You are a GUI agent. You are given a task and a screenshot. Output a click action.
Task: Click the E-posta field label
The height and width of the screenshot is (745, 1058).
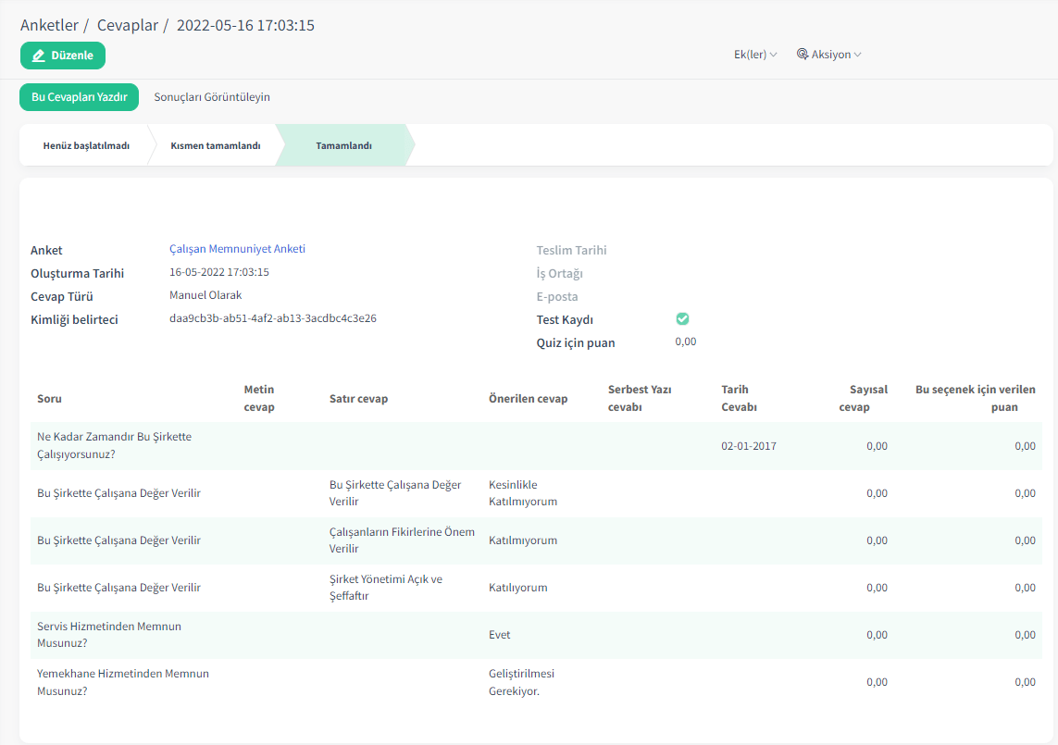pos(556,296)
